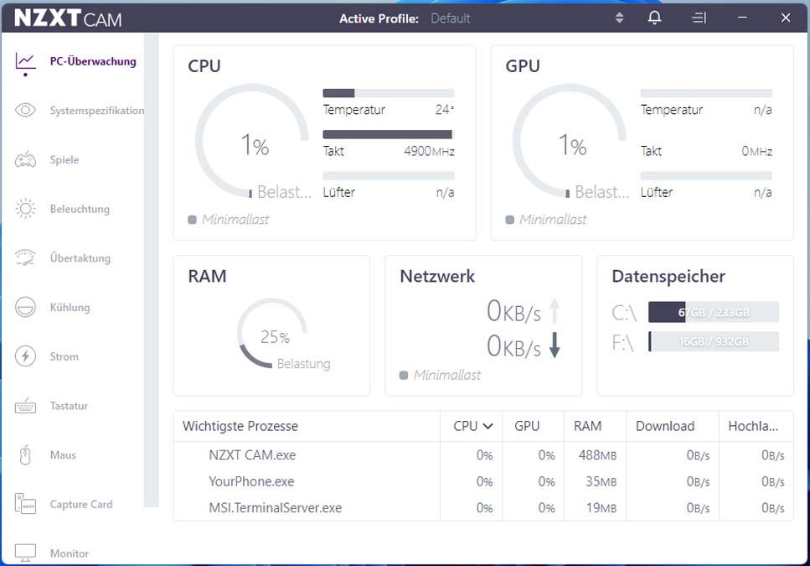Click the Wichtigste Prozesse header
Image resolution: width=810 pixels, height=566 pixels.
(x=240, y=426)
